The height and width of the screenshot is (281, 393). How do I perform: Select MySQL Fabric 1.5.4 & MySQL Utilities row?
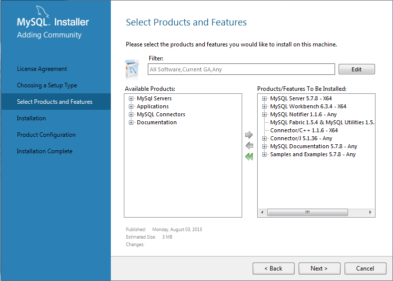click(x=322, y=122)
